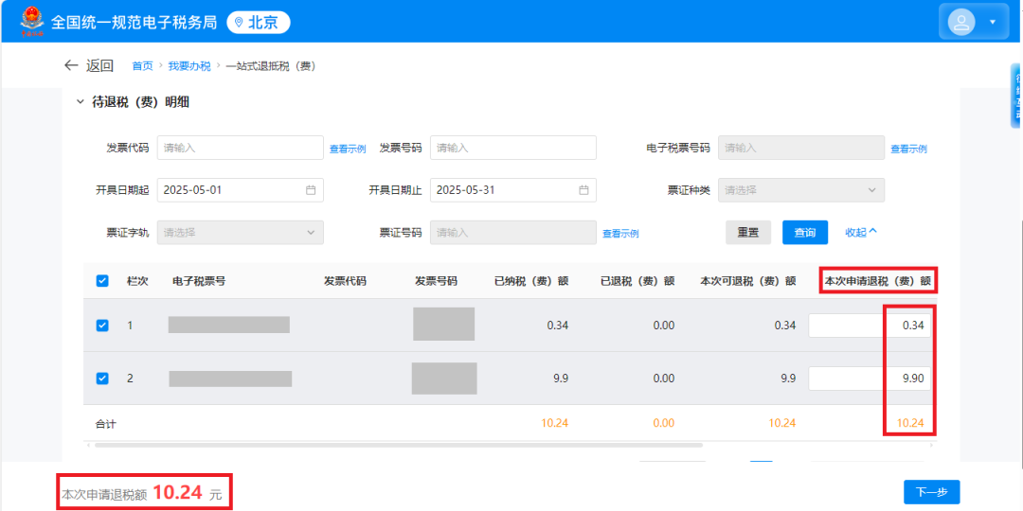Click the tax bureau emblem logo
The width and height of the screenshot is (1023, 511).
[32, 22]
